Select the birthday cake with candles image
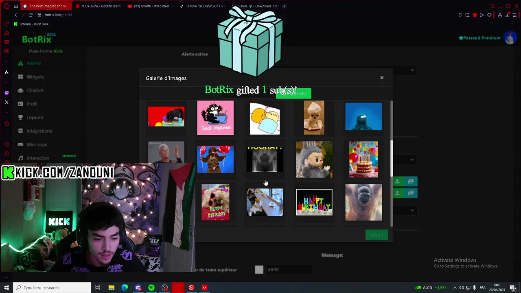Screen dimensions: 521x293 (x=363, y=160)
